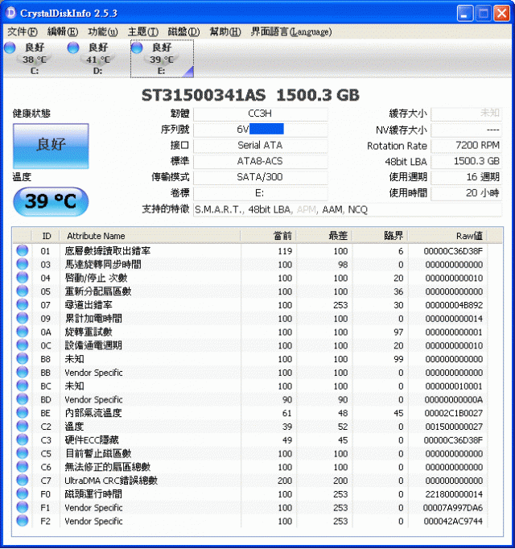This screenshot has width=515, height=549.
Task: Click the status orb for attribute C5
Action: click(x=23, y=453)
